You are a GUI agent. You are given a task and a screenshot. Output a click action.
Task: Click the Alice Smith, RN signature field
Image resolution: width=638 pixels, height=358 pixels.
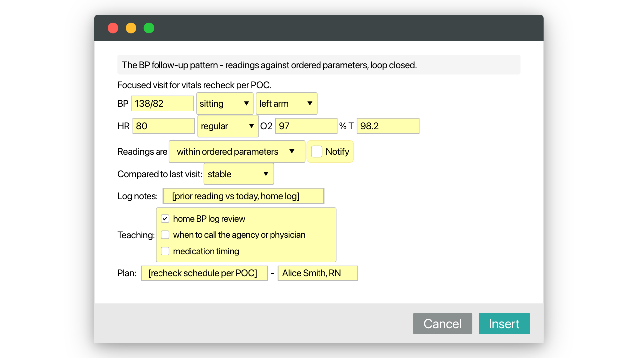point(318,273)
